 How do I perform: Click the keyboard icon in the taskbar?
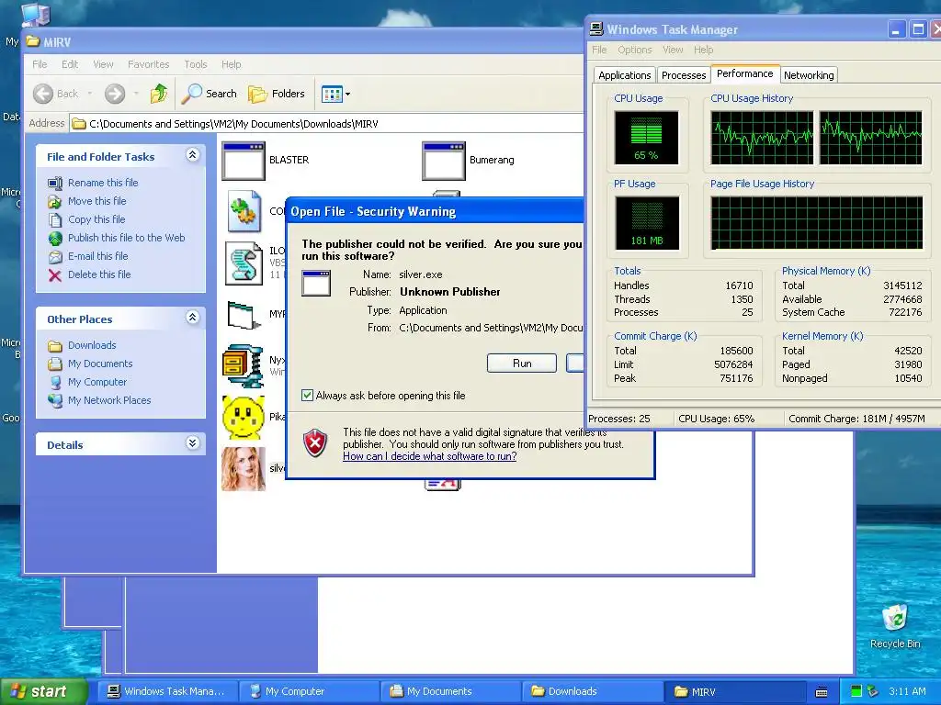(822, 692)
